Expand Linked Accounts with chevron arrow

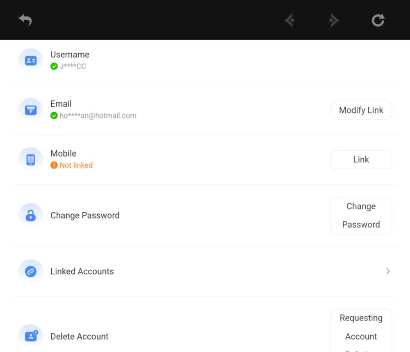(x=388, y=271)
